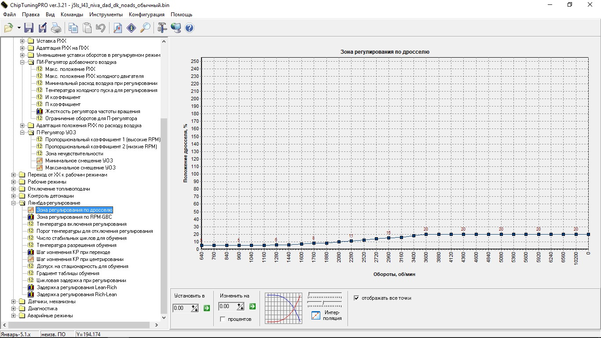This screenshot has width=601, height=338.
Task: Collapse the 'Лямбда-регулирование' folder
Action: click(14, 203)
